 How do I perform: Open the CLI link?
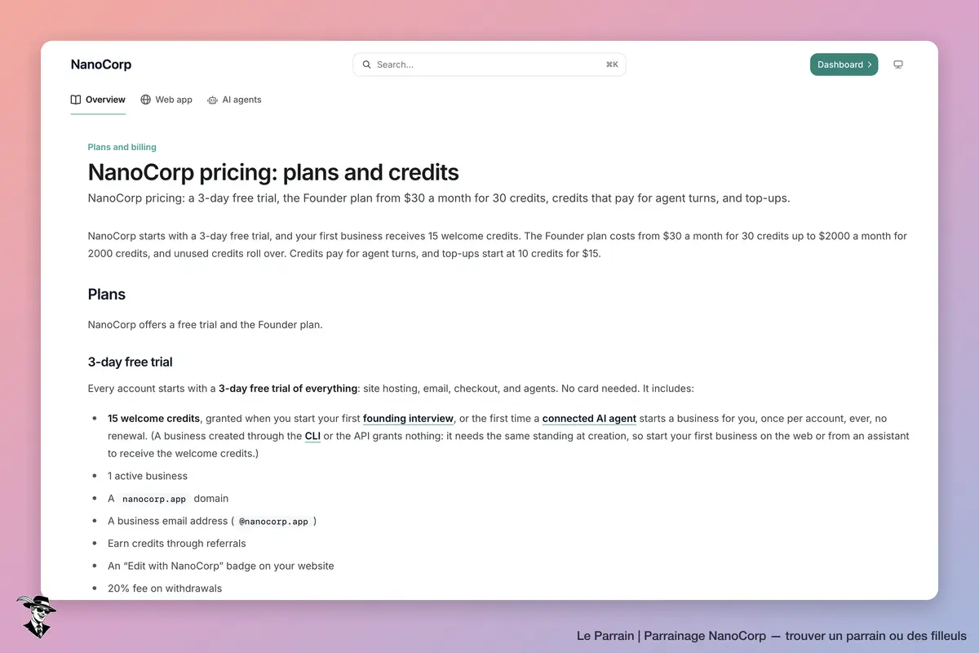click(312, 436)
